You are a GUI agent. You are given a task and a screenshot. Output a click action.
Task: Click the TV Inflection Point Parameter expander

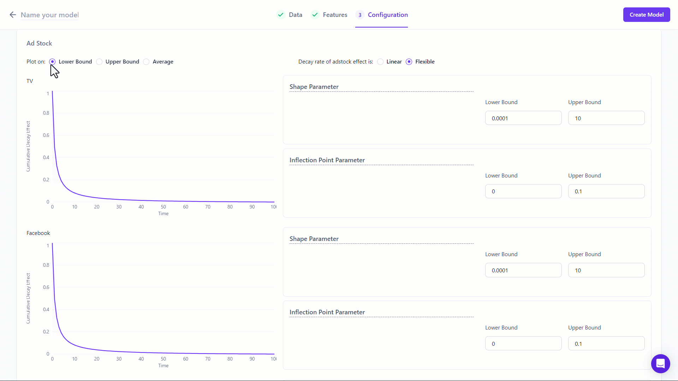327,160
